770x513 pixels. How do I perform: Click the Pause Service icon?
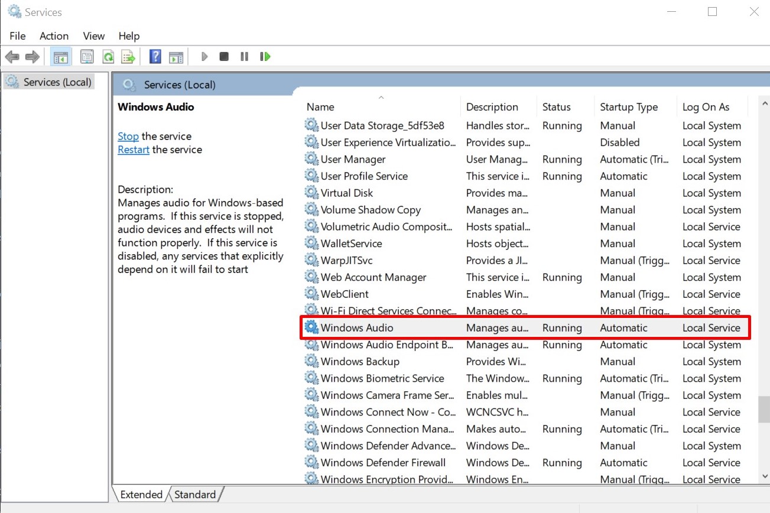pos(244,57)
